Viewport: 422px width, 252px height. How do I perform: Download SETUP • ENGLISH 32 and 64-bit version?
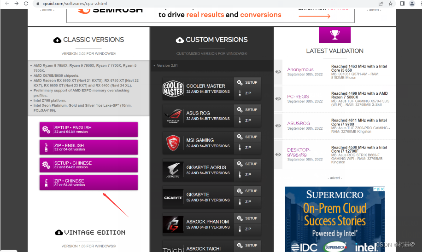pos(88,130)
